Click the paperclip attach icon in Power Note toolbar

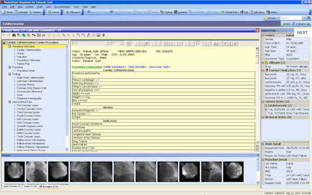pyautogui.click(x=103, y=35)
